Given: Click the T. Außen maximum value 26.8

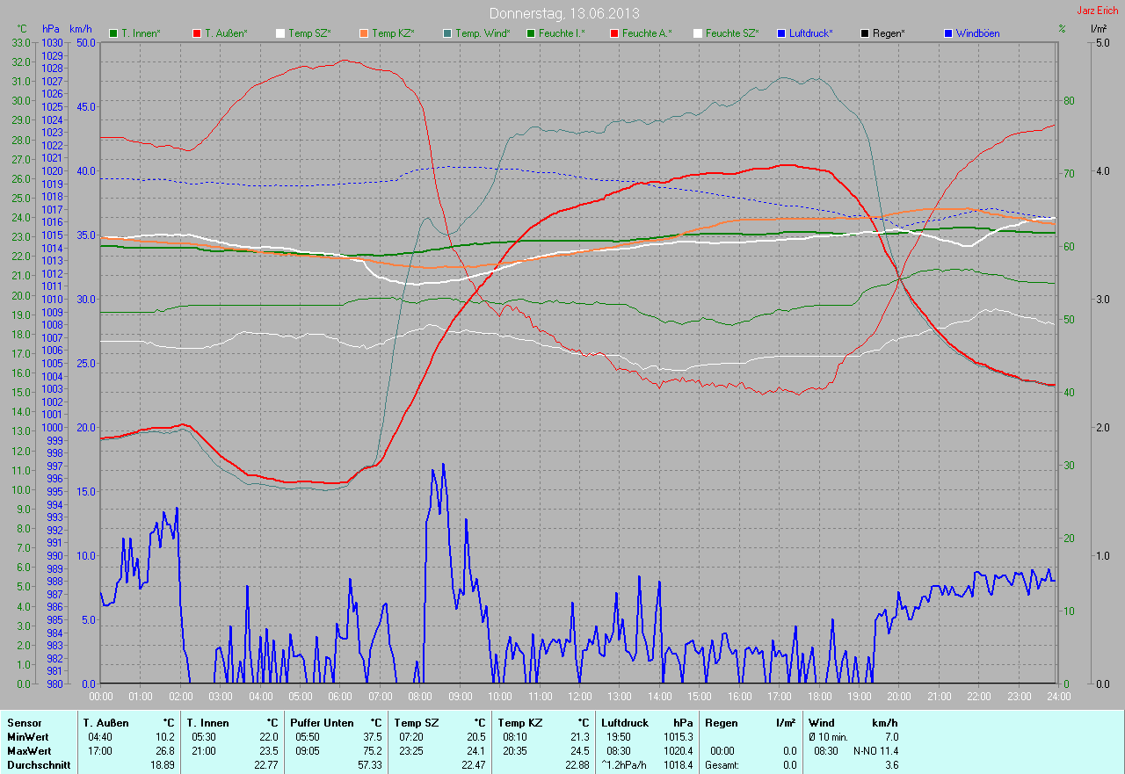Looking at the screenshot, I should [165, 751].
